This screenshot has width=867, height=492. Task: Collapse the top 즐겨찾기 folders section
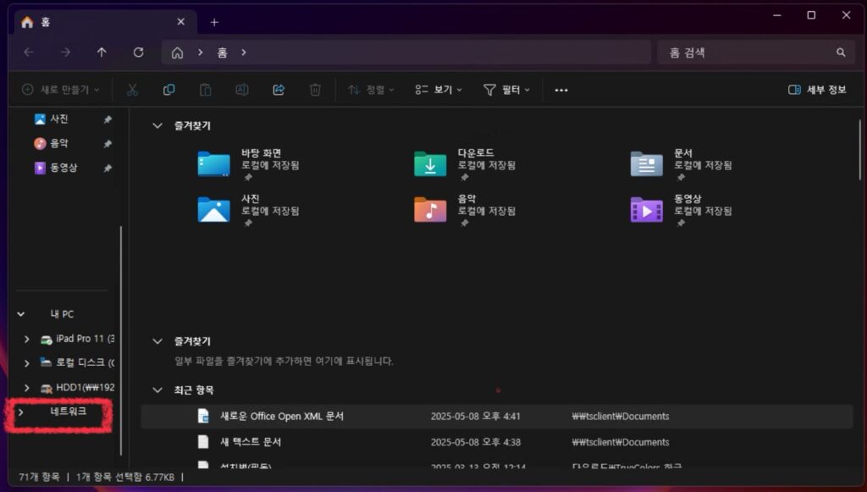click(x=157, y=126)
